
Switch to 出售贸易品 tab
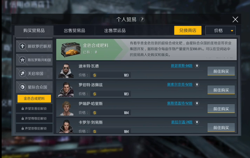74,31
